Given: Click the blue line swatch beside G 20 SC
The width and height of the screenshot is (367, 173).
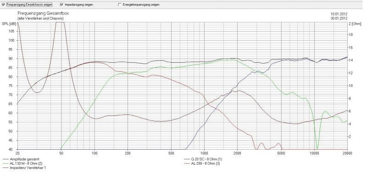Looking at the screenshot, I should coord(187,159).
